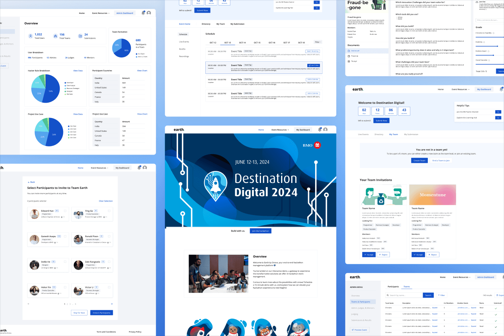Open the File.mp4 video file icon
The image size is (504, 336).
click(x=349, y=61)
